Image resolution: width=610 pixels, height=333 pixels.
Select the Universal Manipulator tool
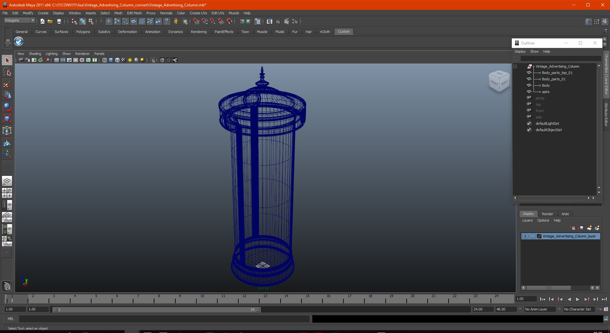(x=7, y=130)
